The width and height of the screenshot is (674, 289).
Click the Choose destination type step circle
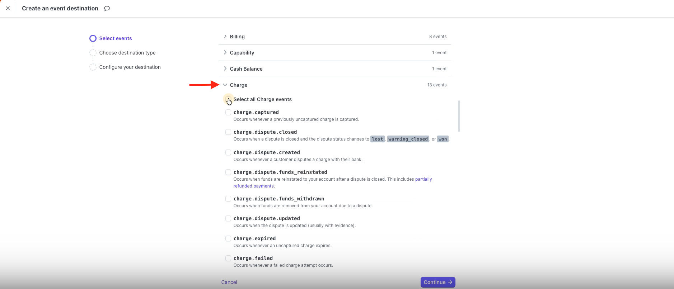(93, 53)
